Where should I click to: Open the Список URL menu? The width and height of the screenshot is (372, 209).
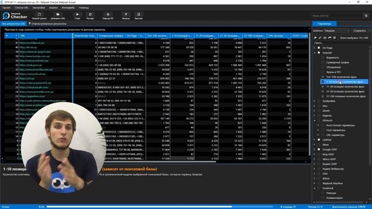22,8
